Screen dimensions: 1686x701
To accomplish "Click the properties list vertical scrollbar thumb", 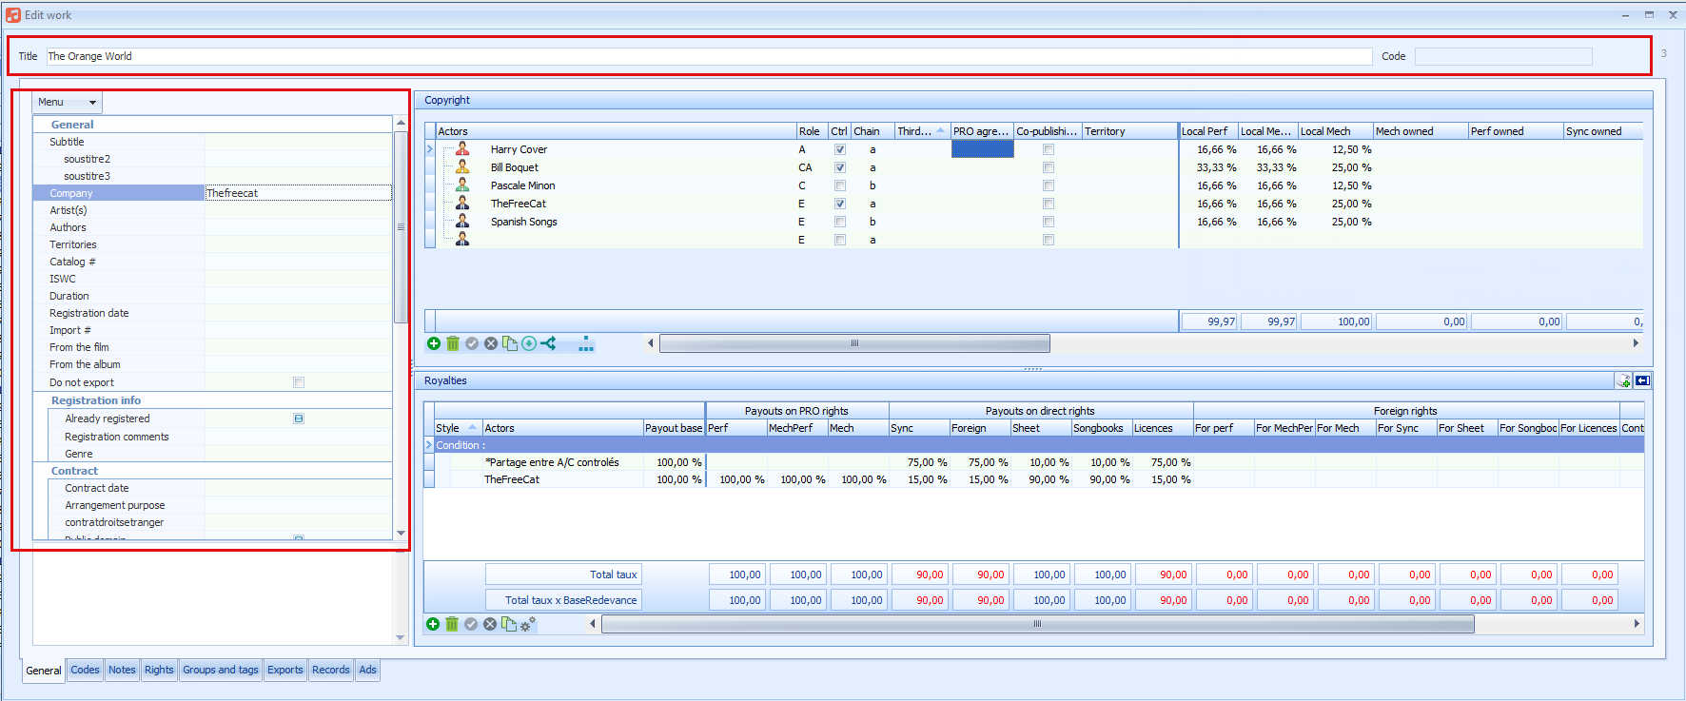I will pos(401,226).
